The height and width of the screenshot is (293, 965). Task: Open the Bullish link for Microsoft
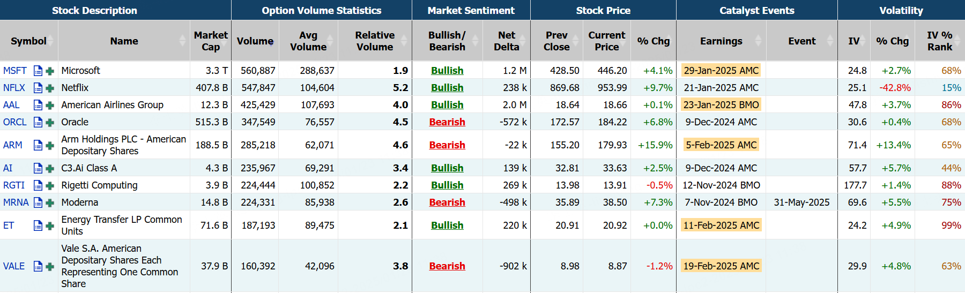(x=447, y=71)
